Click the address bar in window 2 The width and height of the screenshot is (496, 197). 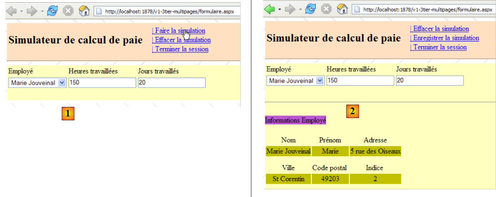pos(425,10)
